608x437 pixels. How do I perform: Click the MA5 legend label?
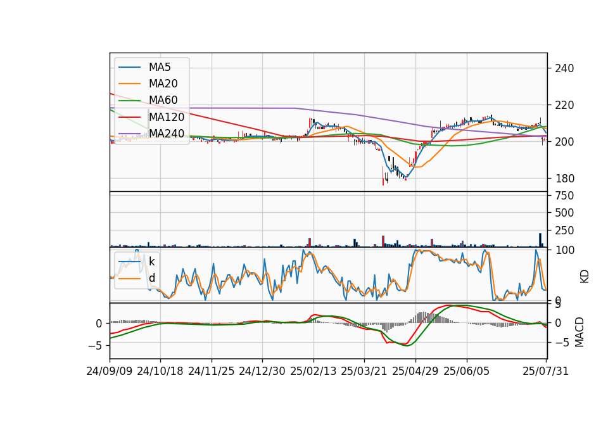click(x=160, y=67)
